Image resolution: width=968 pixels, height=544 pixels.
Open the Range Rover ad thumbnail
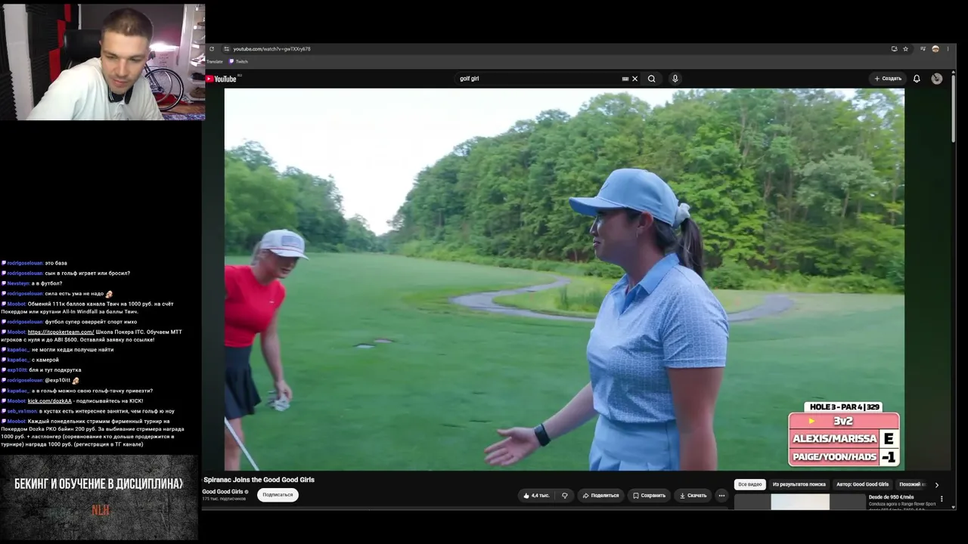coord(800,502)
